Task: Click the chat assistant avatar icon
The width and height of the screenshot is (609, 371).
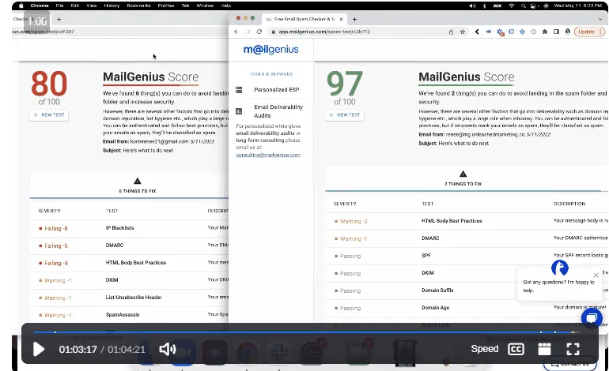Action: pos(560,268)
